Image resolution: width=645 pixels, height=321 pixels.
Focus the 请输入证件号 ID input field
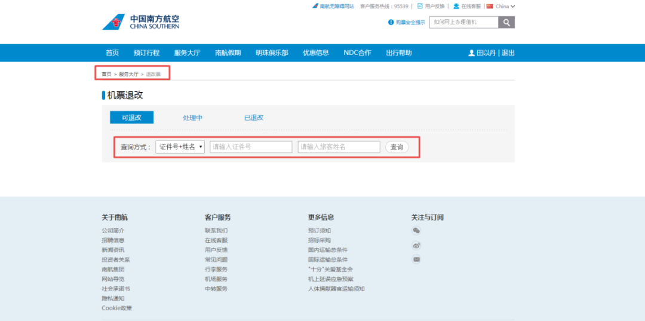point(251,147)
